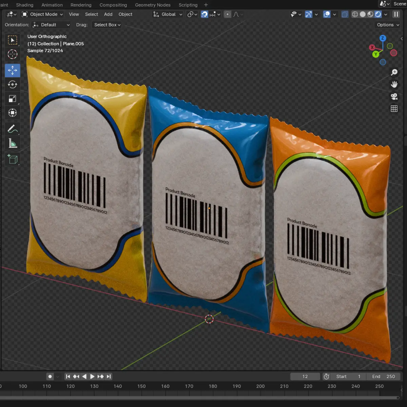Select wireframe viewport shading
407x407 pixels.
pos(355,14)
